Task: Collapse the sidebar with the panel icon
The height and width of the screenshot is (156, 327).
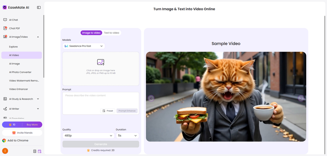Action: [39, 8]
